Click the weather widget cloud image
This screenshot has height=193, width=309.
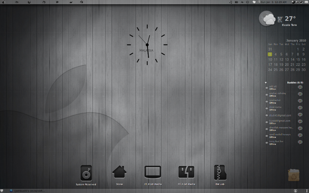(267, 18)
